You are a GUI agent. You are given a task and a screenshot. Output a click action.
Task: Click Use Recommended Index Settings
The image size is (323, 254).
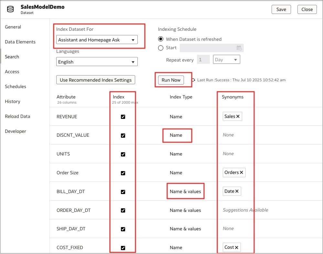(x=95, y=80)
